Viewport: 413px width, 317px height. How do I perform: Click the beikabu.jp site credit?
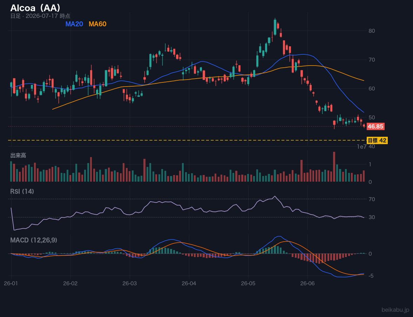point(395,310)
